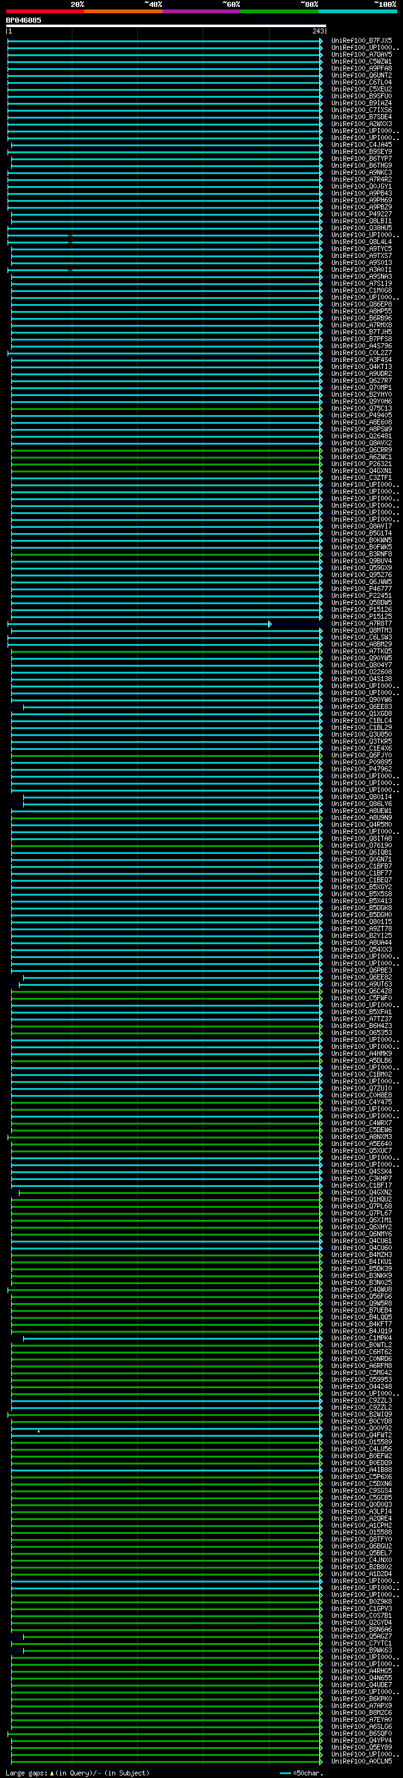Click the orange ~40% identity legend segment
Viewport: 403px width, 1778px height.
(123, 11)
